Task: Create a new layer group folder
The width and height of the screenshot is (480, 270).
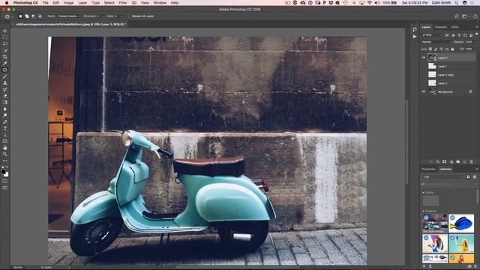Action: click(458, 162)
